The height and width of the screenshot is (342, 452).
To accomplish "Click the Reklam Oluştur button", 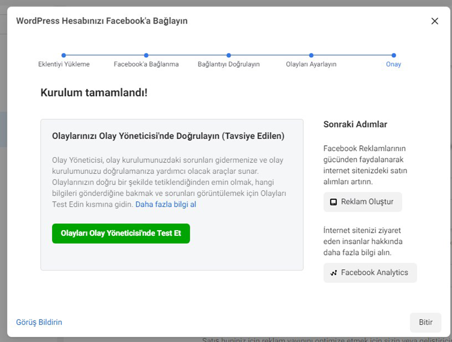I will [362, 202].
